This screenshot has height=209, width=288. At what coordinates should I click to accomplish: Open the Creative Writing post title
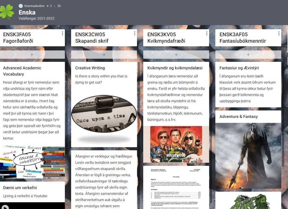click(90, 68)
